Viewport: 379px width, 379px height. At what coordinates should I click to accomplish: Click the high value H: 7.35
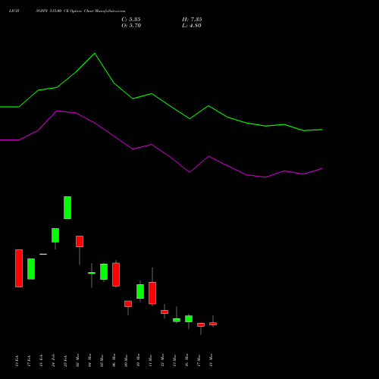[x=192, y=20]
